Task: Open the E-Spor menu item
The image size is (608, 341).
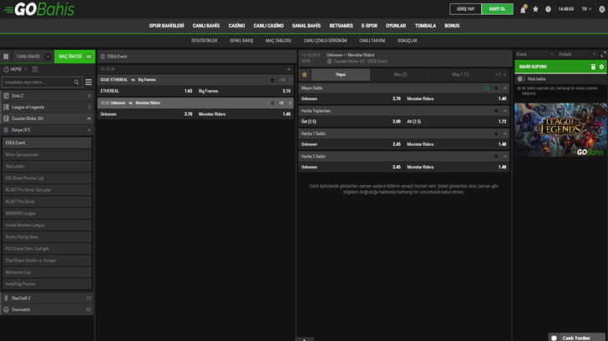Action: [x=369, y=26]
